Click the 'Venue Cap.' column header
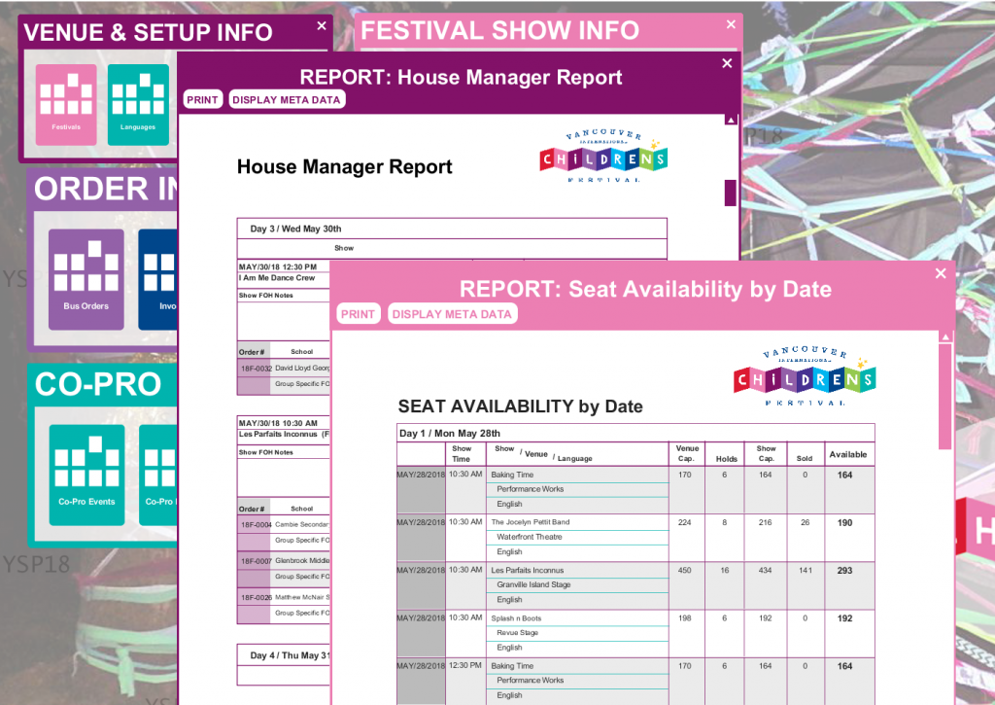The height and width of the screenshot is (705, 995). 687,453
